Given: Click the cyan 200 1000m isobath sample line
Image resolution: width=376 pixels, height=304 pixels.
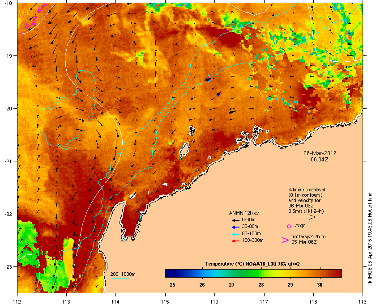Looking at the screenshot, I should (120, 278).
